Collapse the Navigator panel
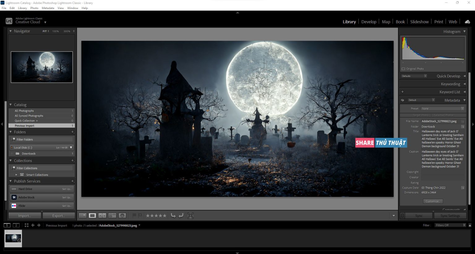The width and height of the screenshot is (475, 254). 10,31
